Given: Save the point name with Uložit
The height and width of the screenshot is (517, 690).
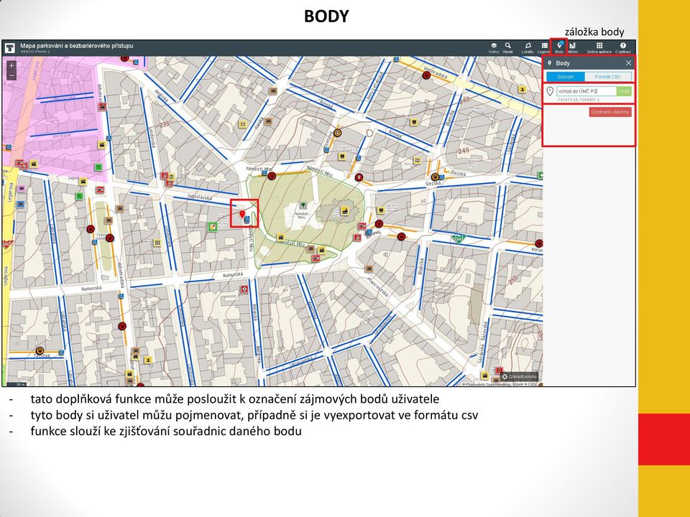Looking at the screenshot, I should click(x=624, y=91).
